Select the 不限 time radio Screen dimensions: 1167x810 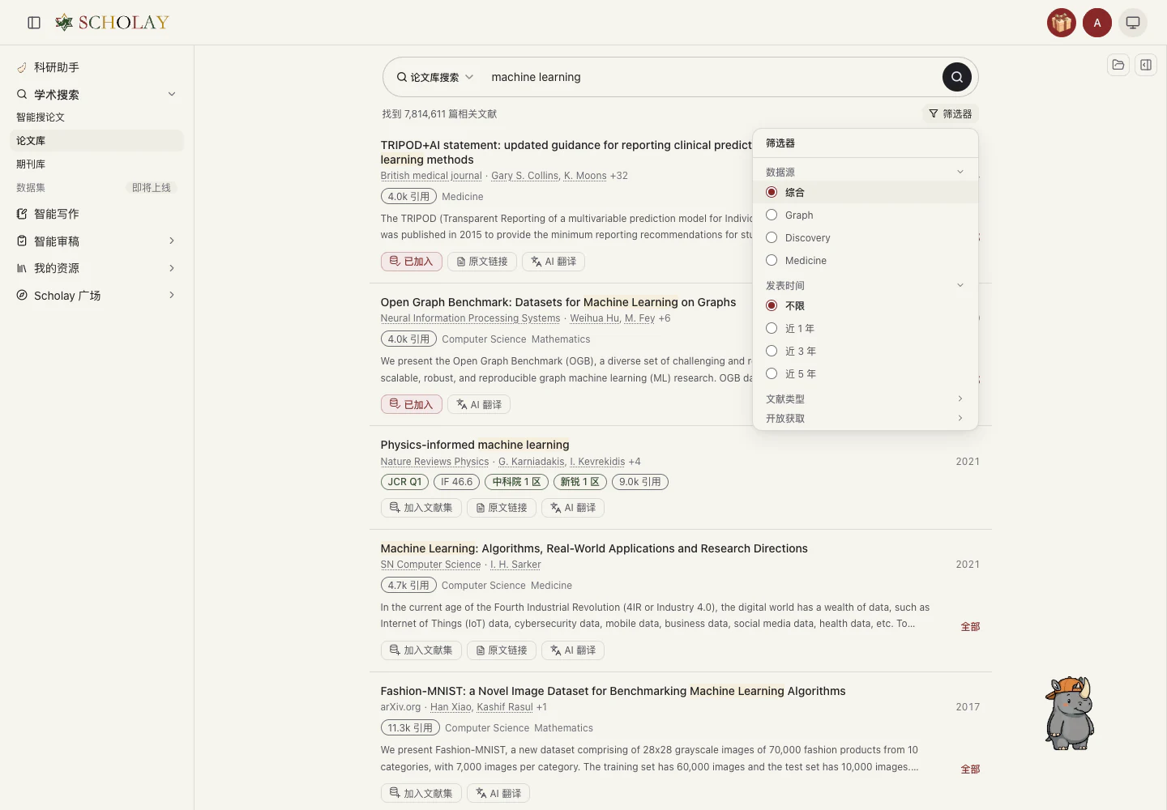772,305
